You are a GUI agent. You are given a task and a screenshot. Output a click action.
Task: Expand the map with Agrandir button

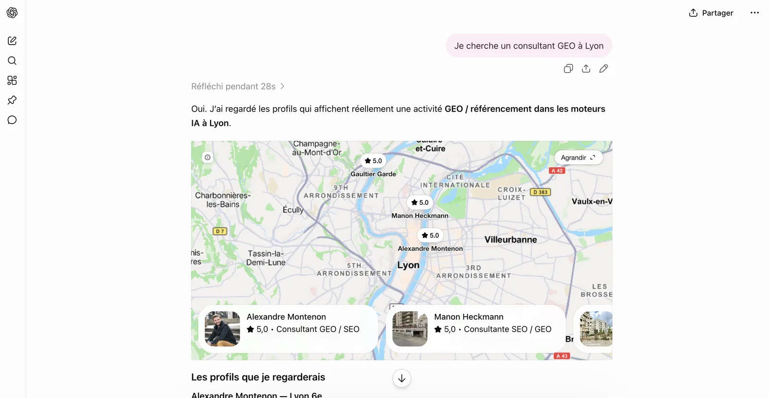(x=578, y=158)
